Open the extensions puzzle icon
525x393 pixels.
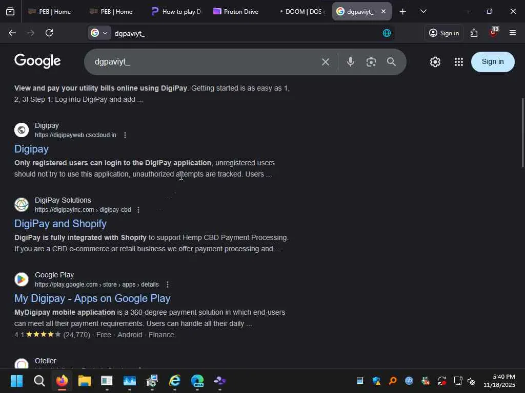[x=474, y=33]
